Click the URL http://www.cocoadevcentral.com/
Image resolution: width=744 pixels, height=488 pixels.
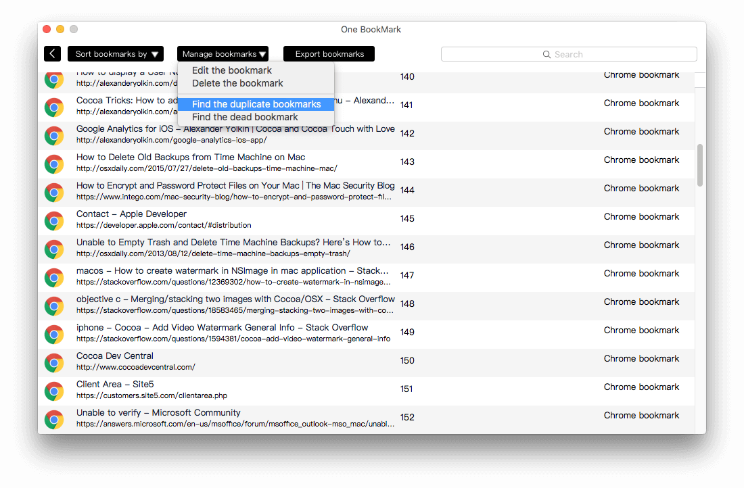(136, 367)
